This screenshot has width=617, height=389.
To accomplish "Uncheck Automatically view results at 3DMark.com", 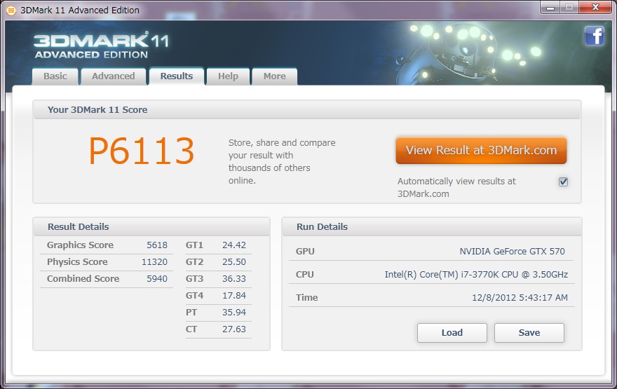I will click(563, 182).
